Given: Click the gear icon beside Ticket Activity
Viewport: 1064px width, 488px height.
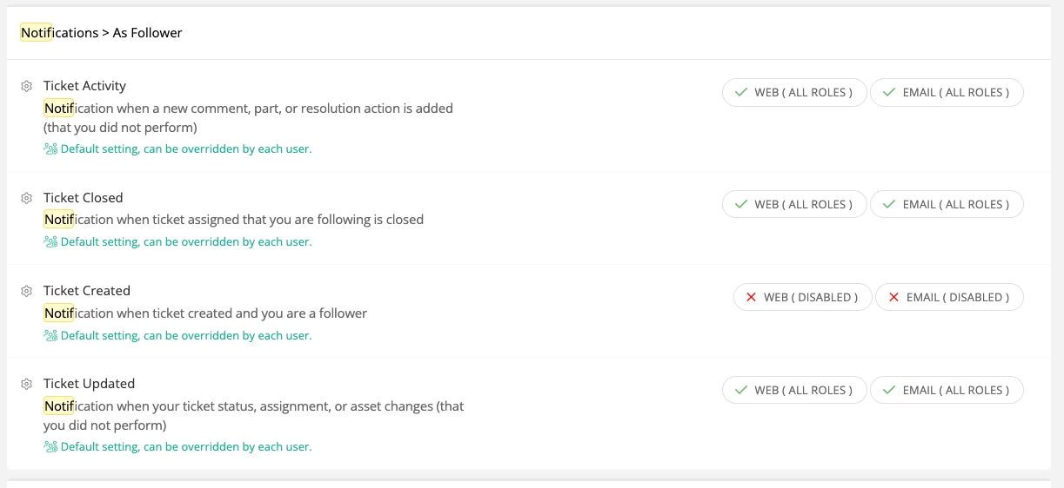Looking at the screenshot, I should click(26, 86).
